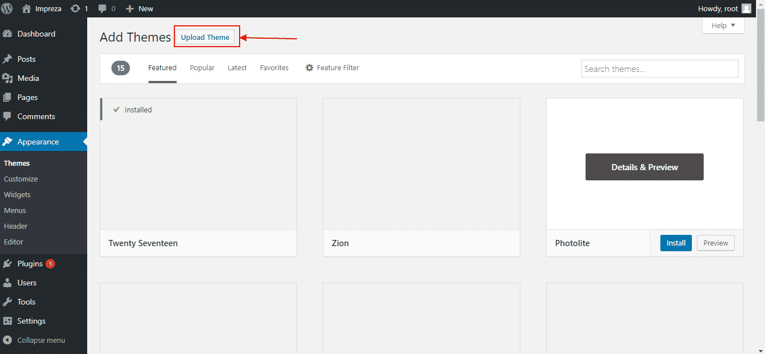Open the Header submenu item
This screenshot has height=354, width=765.
coord(16,226)
